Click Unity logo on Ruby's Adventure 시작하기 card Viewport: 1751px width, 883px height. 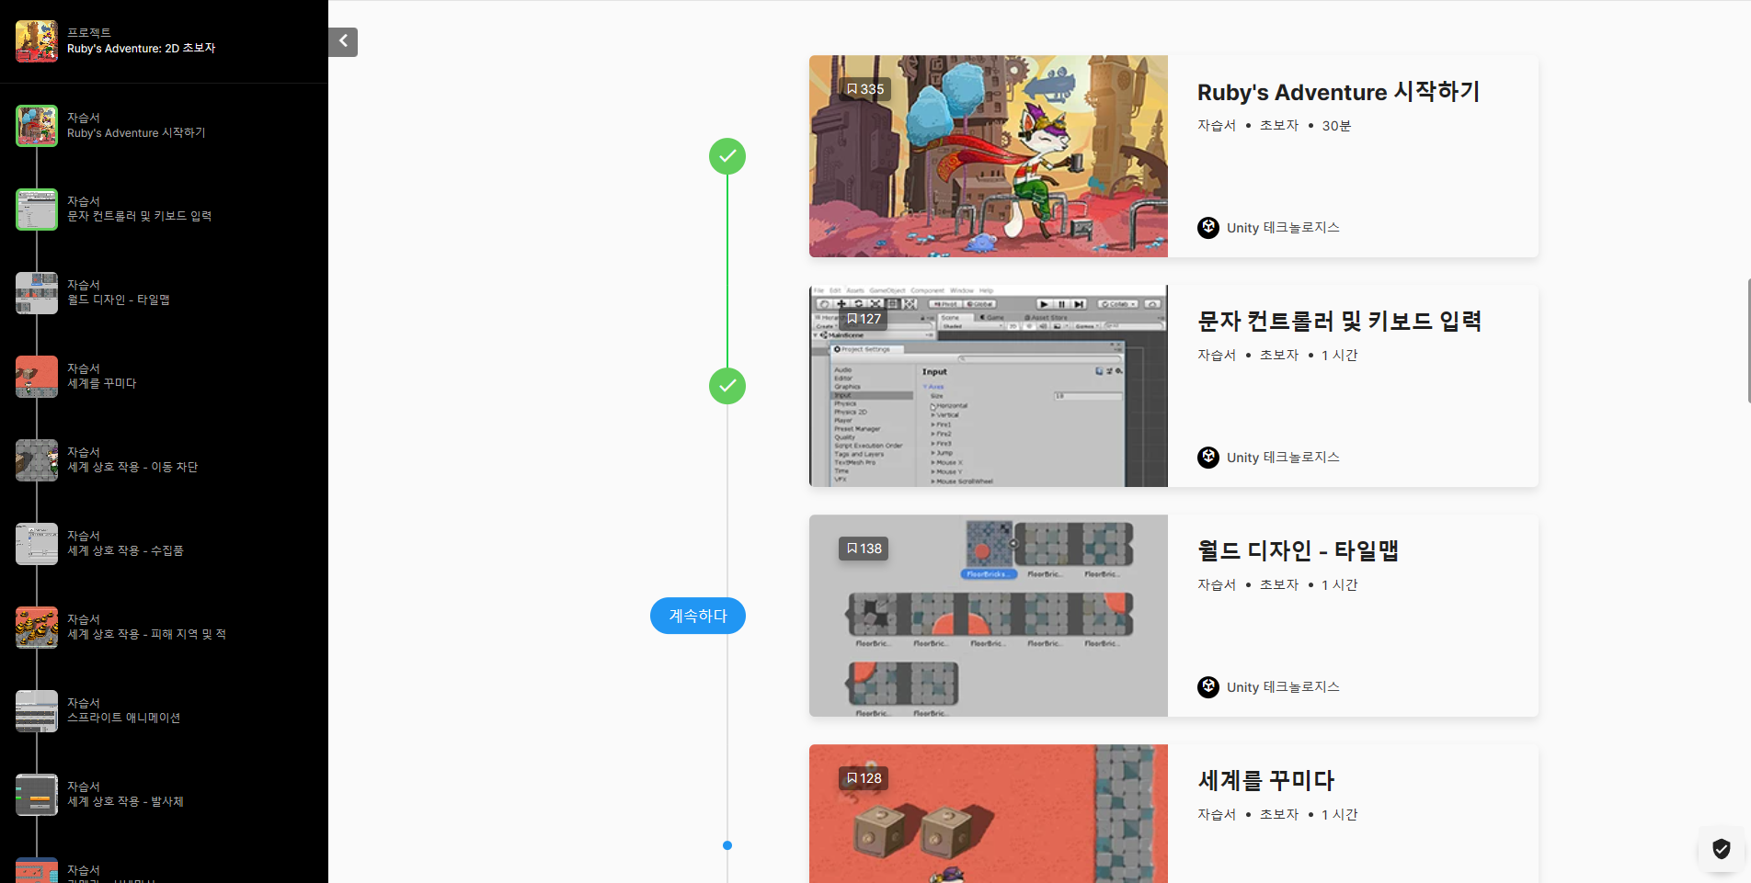[1208, 227]
